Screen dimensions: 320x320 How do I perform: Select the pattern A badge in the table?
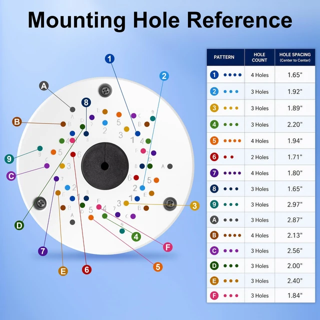[x=214, y=220]
